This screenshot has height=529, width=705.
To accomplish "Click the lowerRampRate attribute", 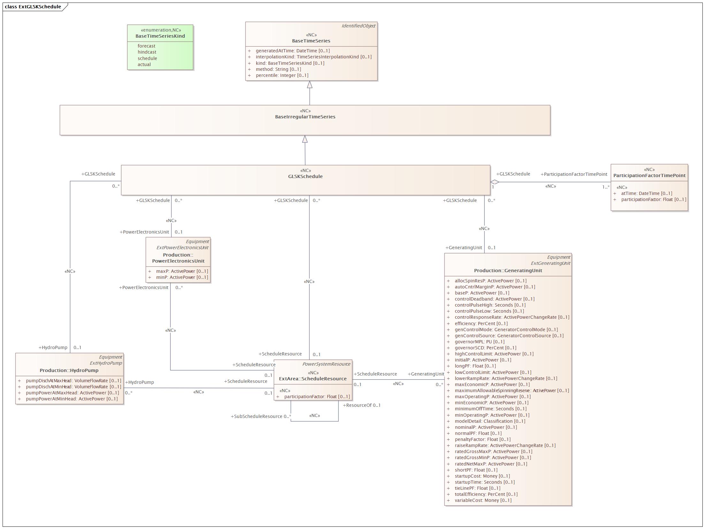I will [506, 378].
